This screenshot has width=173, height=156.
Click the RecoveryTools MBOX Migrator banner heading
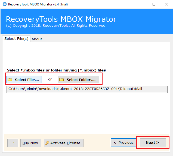click(x=61, y=19)
